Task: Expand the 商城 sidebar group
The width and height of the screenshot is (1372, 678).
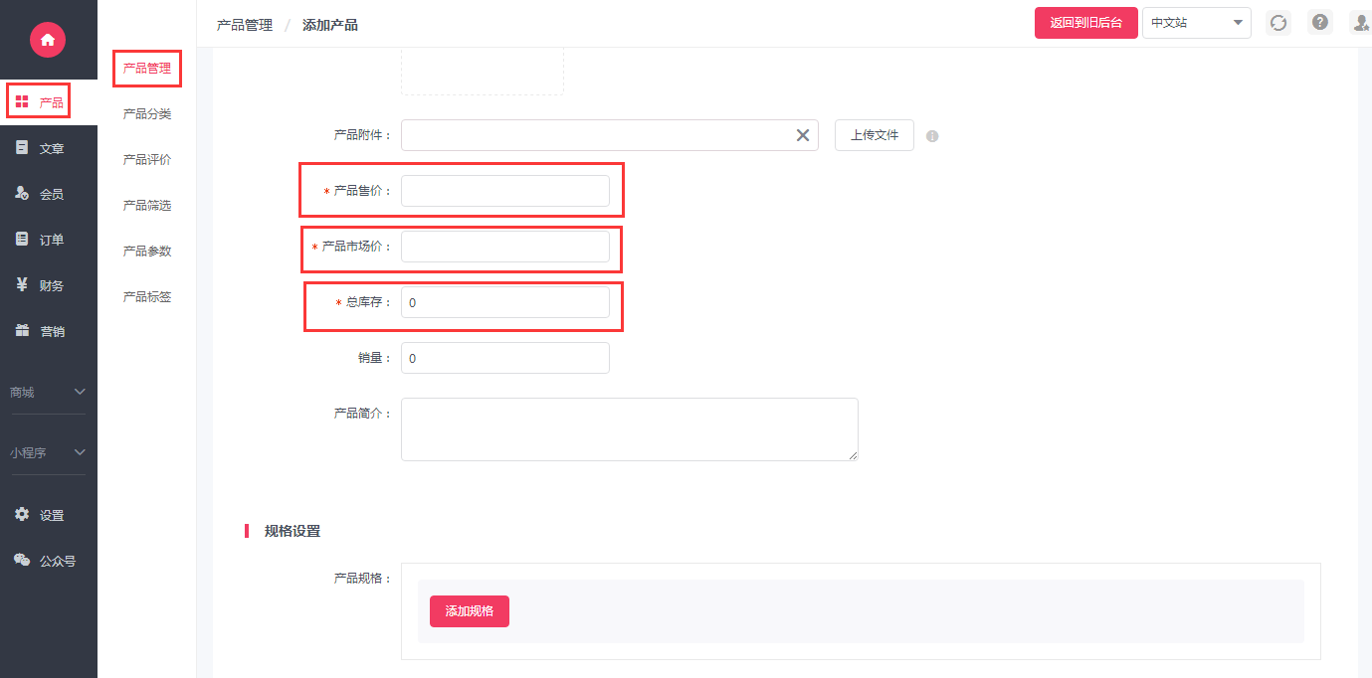Action: point(48,393)
